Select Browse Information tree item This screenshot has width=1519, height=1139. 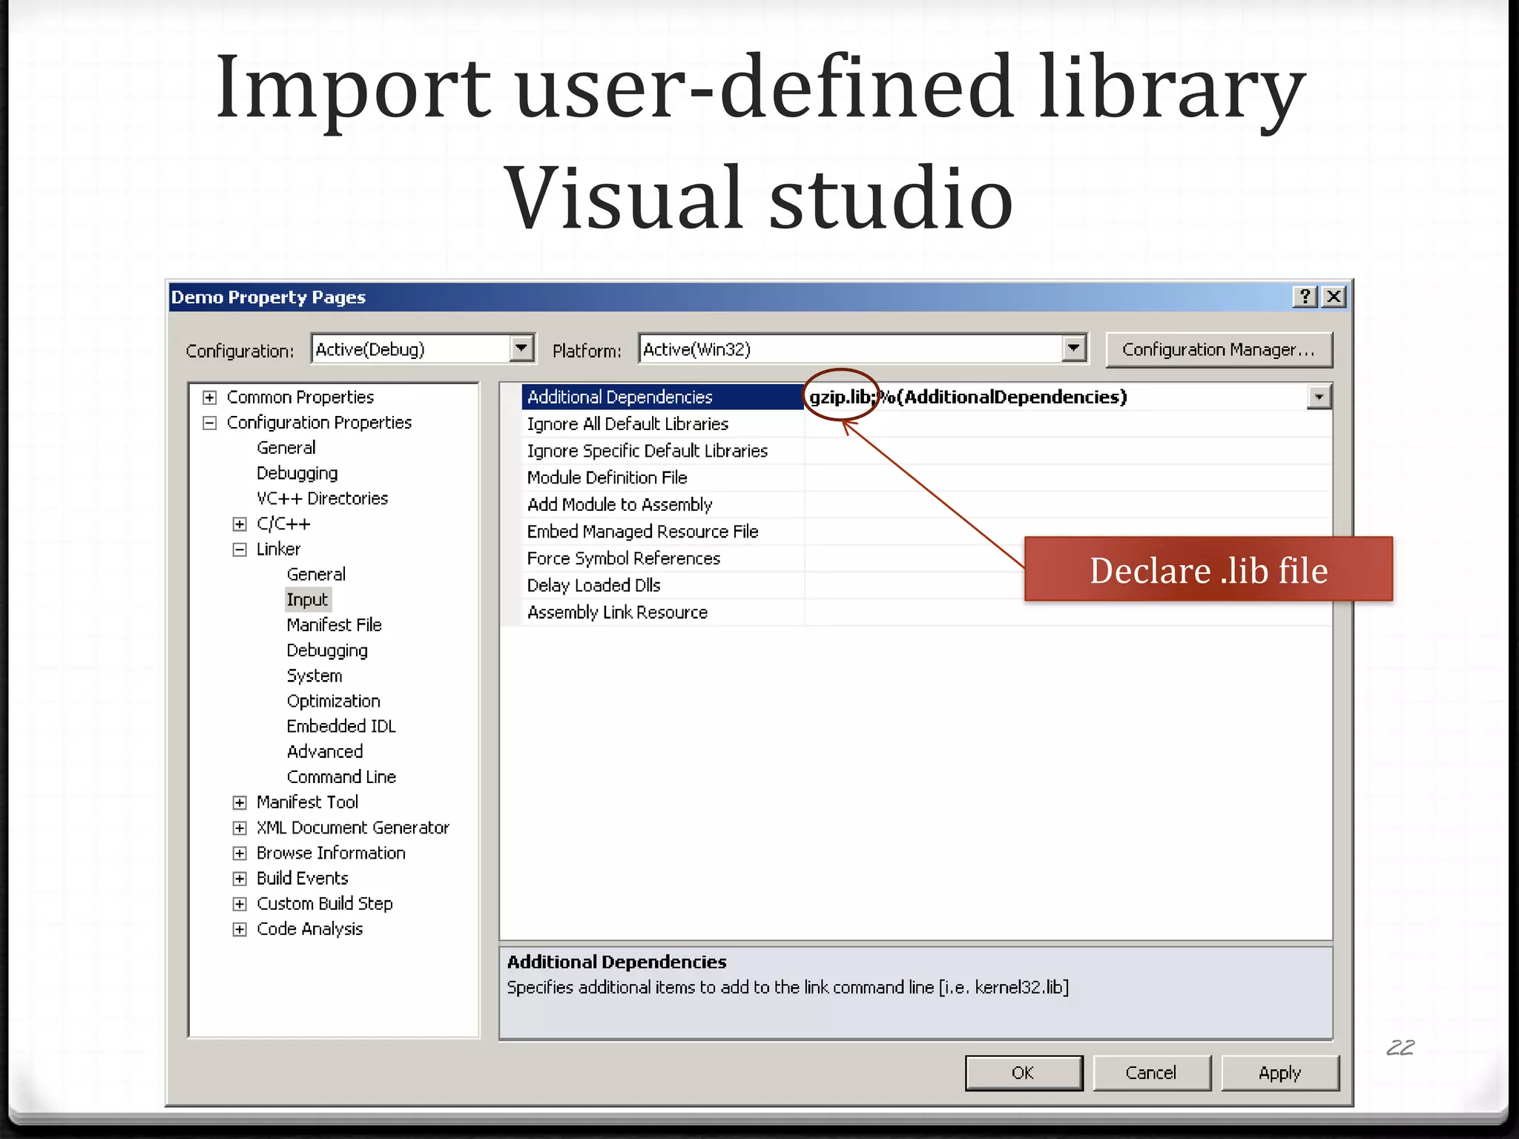pyautogui.click(x=331, y=853)
